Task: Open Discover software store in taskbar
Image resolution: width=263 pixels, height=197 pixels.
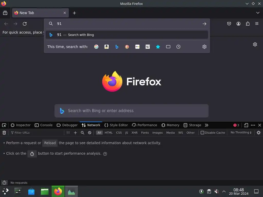Action: (x=31, y=191)
